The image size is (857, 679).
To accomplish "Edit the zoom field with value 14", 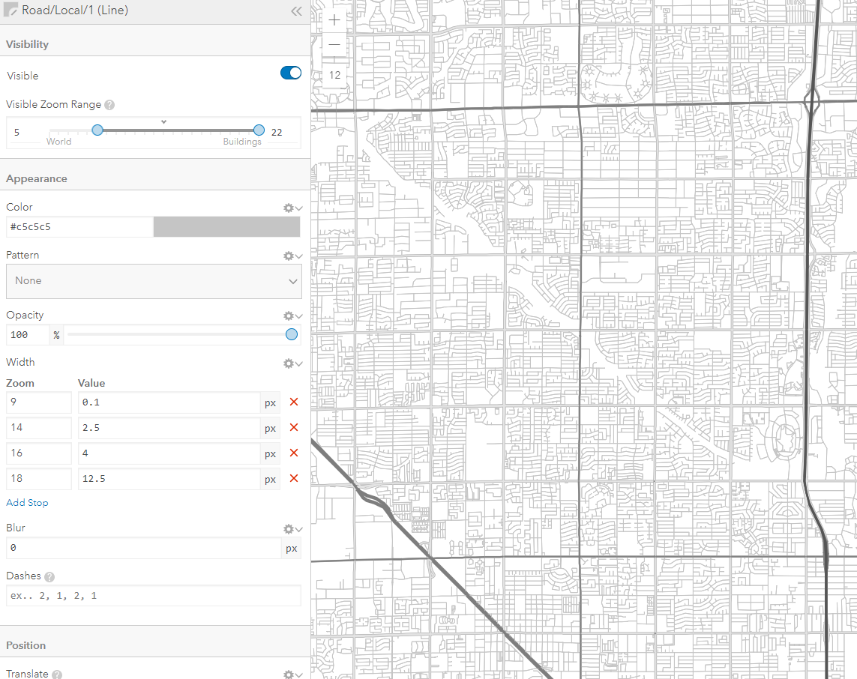I will click(x=39, y=428).
